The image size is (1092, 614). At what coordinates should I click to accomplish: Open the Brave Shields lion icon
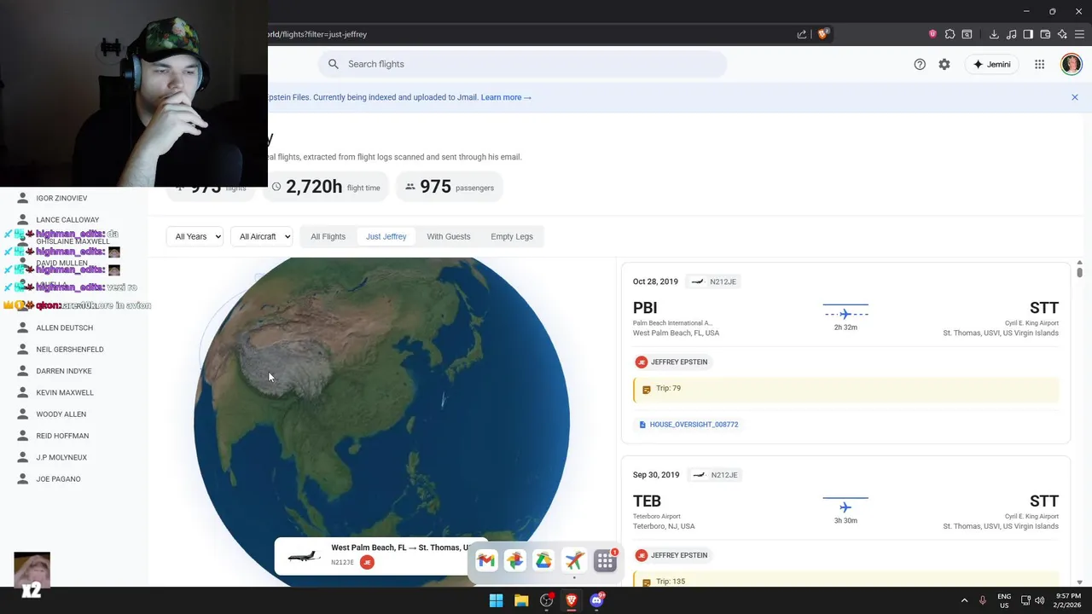[823, 34]
